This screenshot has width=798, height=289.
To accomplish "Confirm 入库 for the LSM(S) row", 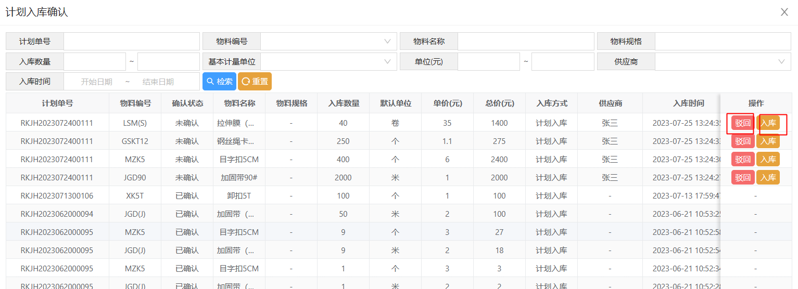I will point(768,123).
